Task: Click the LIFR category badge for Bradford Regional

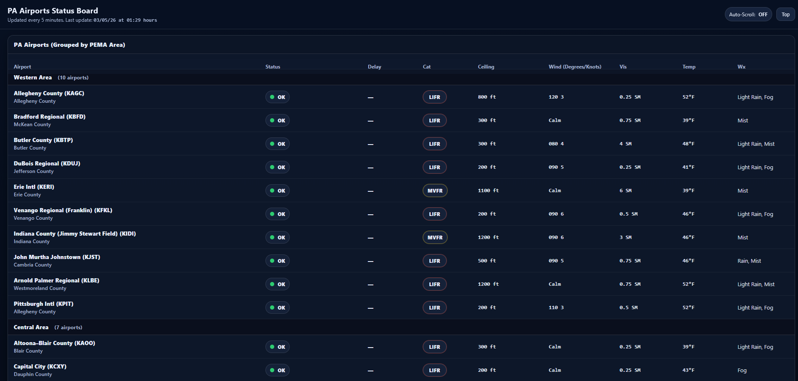Action: (x=434, y=120)
